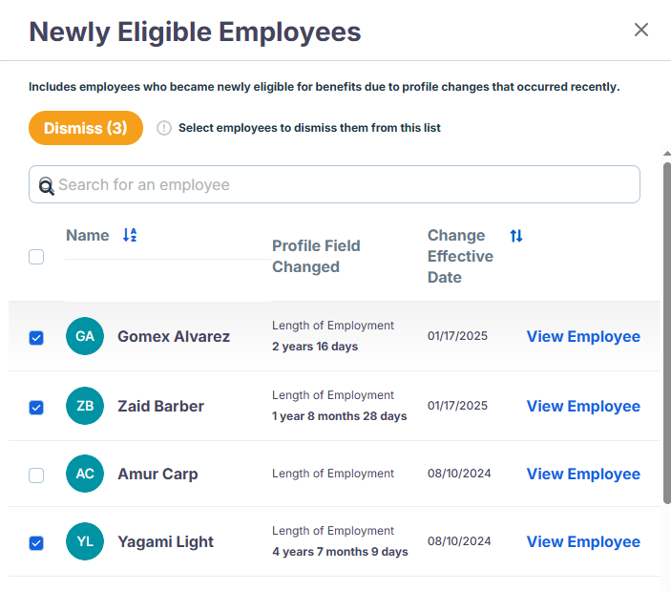This screenshot has height=591, width=671.
Task: Open Gomex Alvarez's GA avatar
Action: click(x=85, y=336)
